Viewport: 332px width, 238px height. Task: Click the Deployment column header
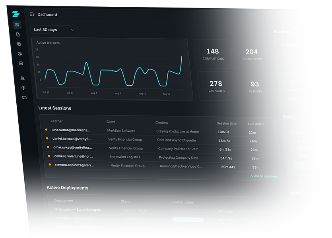pos(64,201)
